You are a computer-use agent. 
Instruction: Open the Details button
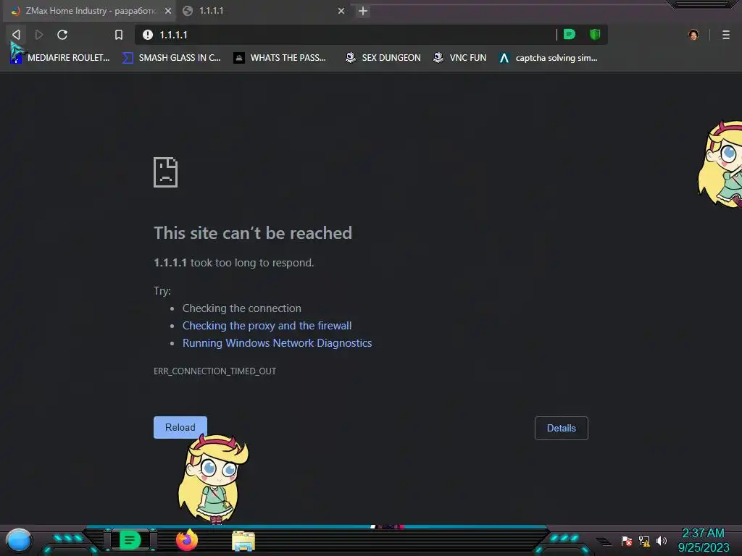click(x=562, y=428)
